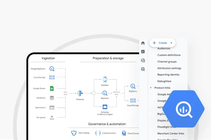
Task: Click the Create button
Action: point(160,43)
